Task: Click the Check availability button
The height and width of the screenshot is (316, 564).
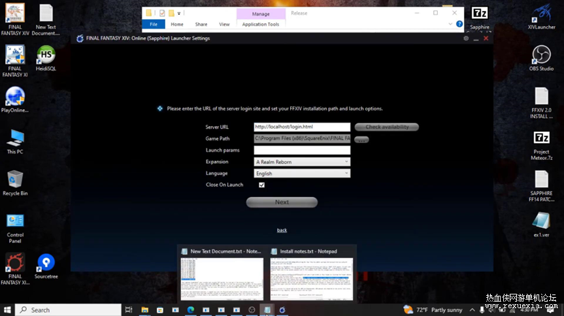Action: click(x=387, y=127)
